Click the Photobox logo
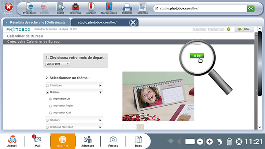This screenshot has height=149, width=265. point(18,29)
